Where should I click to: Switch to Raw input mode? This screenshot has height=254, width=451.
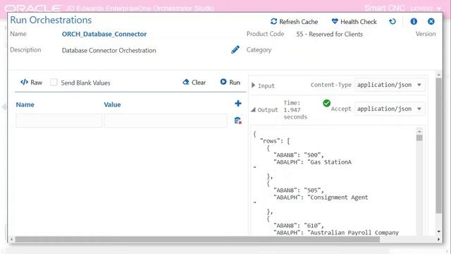31,83
